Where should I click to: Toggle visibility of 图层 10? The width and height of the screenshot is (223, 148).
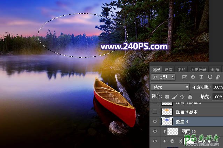(x=155, y=131)
